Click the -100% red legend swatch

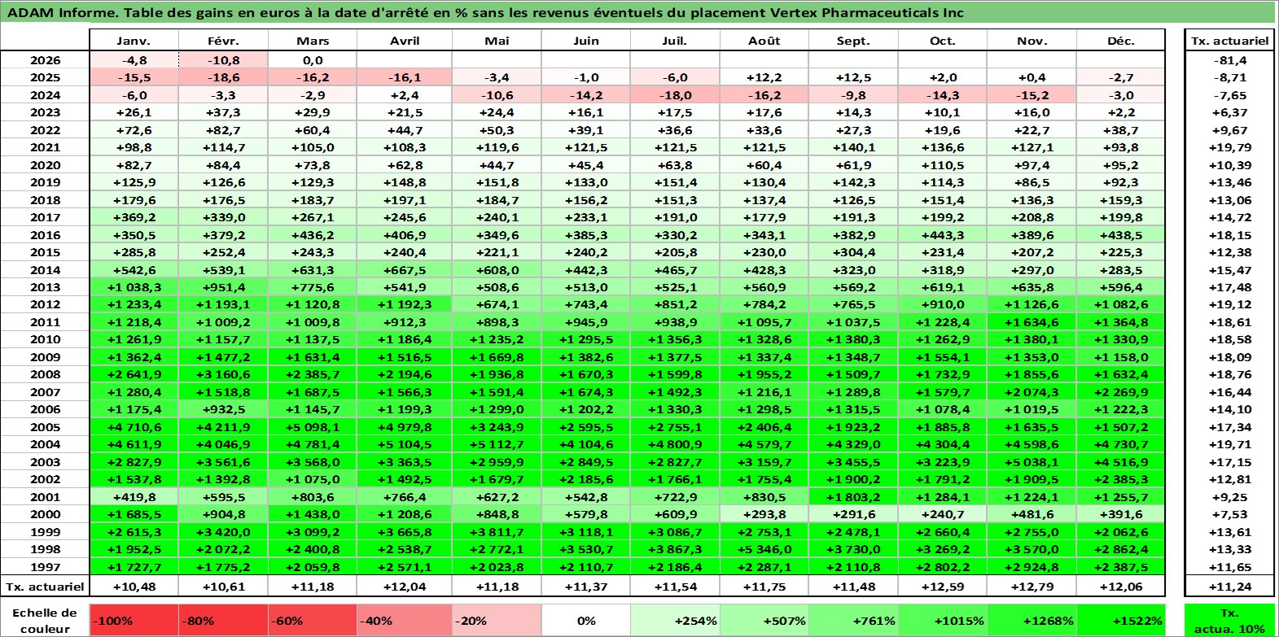pos(134,620)
